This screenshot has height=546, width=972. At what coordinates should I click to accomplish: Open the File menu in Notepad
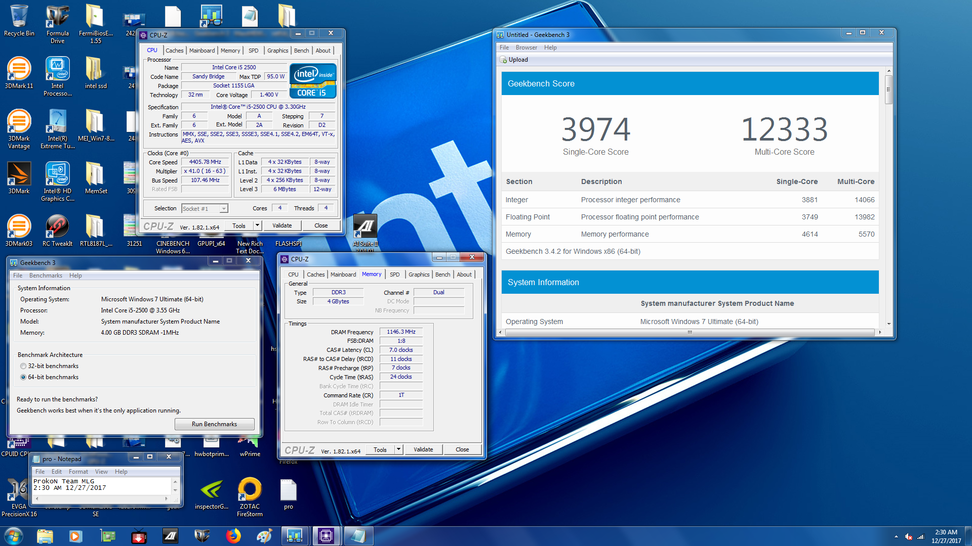pyautogui.click(x=40, y=472)
